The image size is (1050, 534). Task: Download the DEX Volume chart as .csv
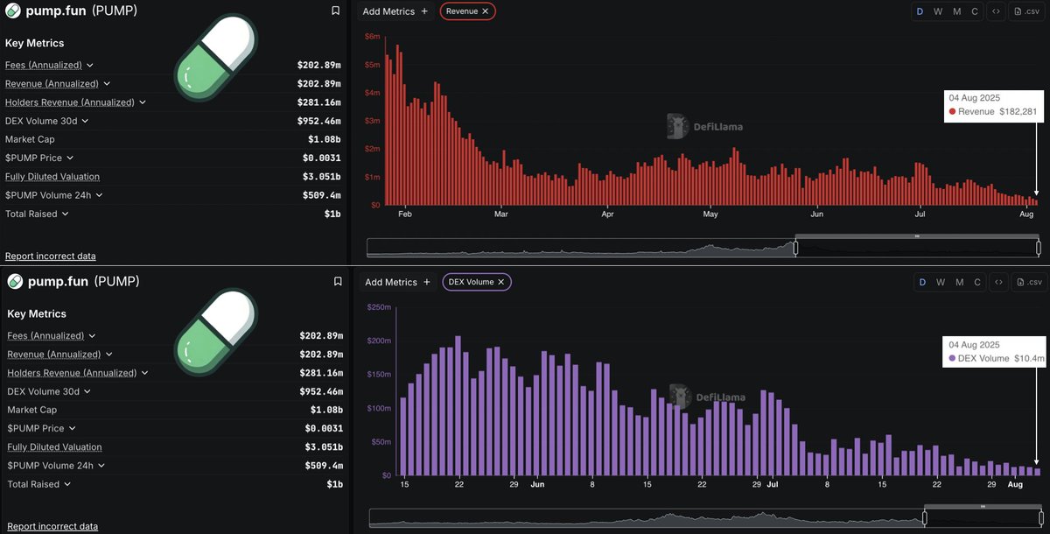click(1029, 282)
